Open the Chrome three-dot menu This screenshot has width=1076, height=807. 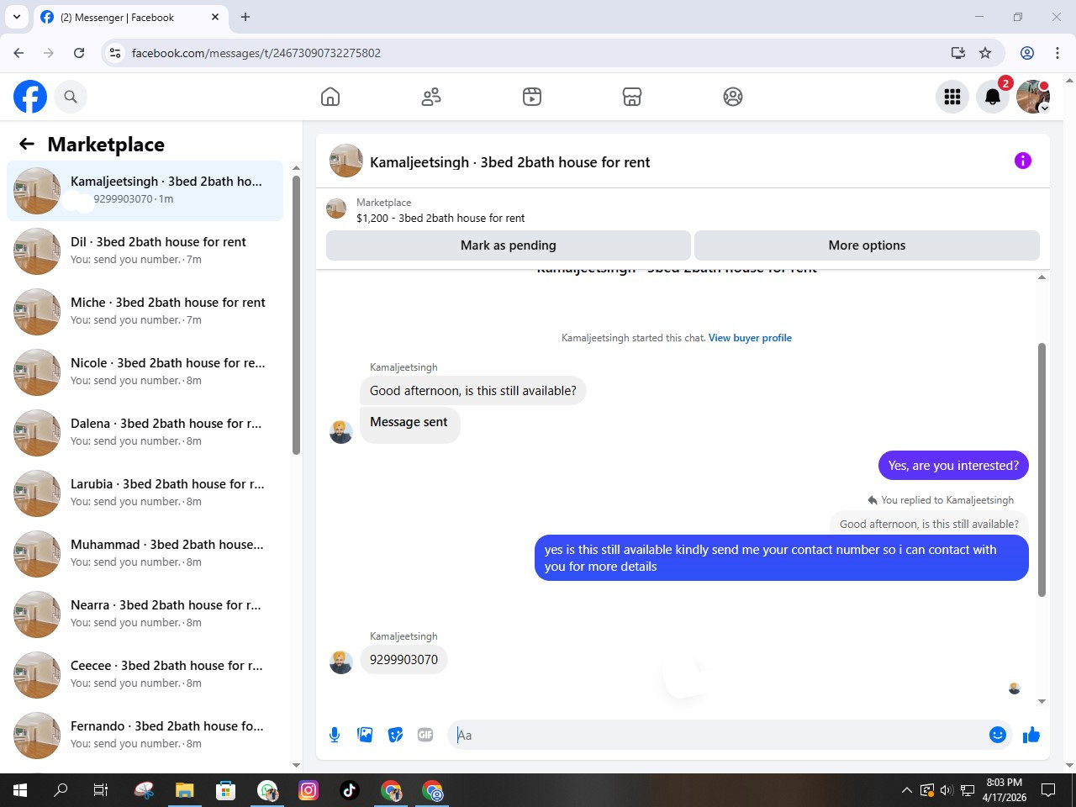coord(1058,53)
